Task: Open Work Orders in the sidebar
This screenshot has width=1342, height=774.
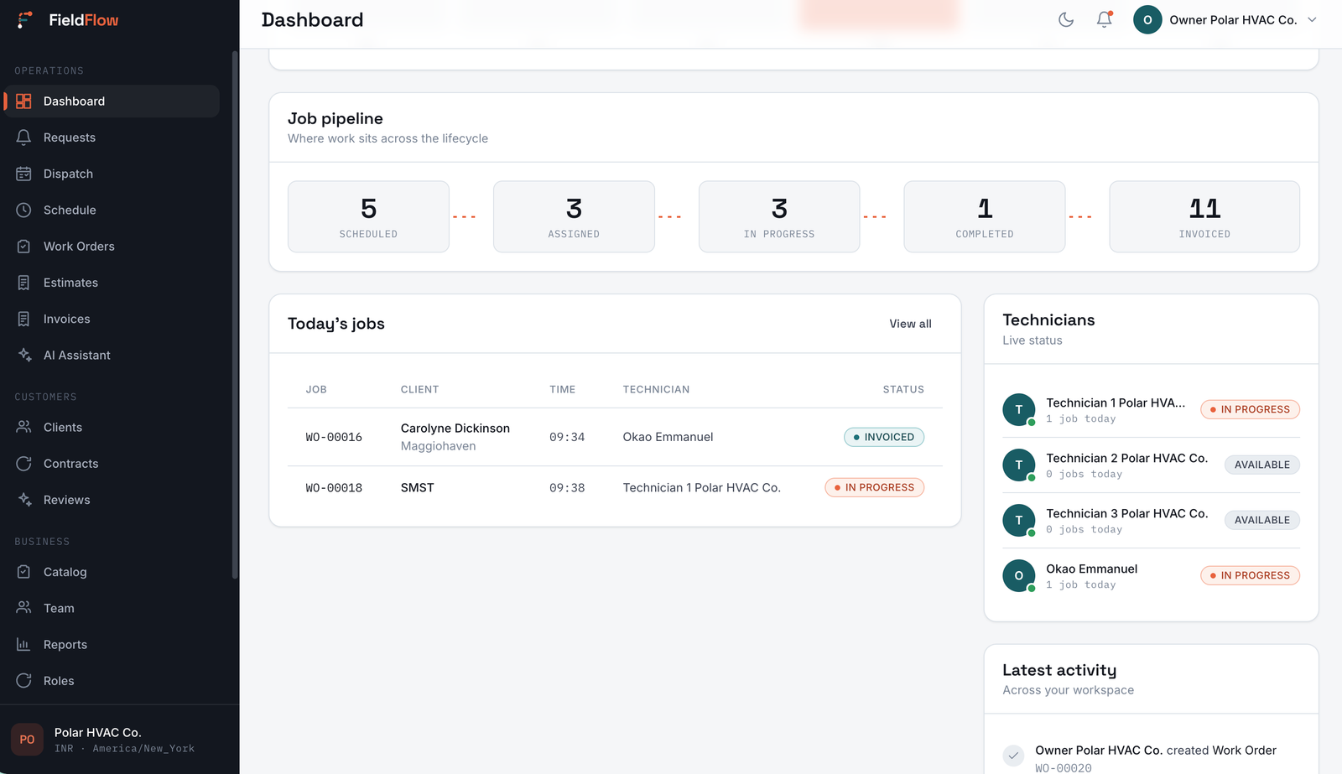Action: tap(112, 247)
